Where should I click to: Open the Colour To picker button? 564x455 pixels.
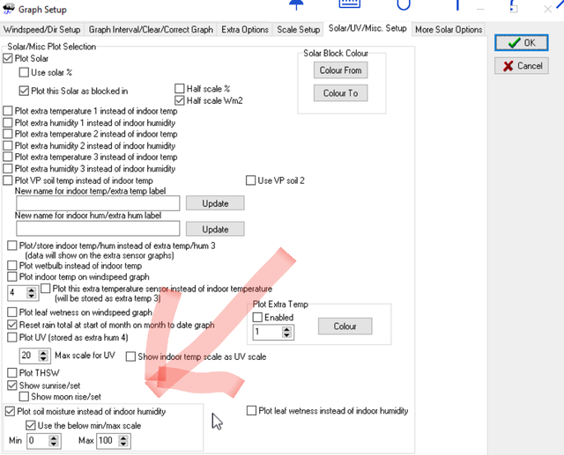point(340,93)
